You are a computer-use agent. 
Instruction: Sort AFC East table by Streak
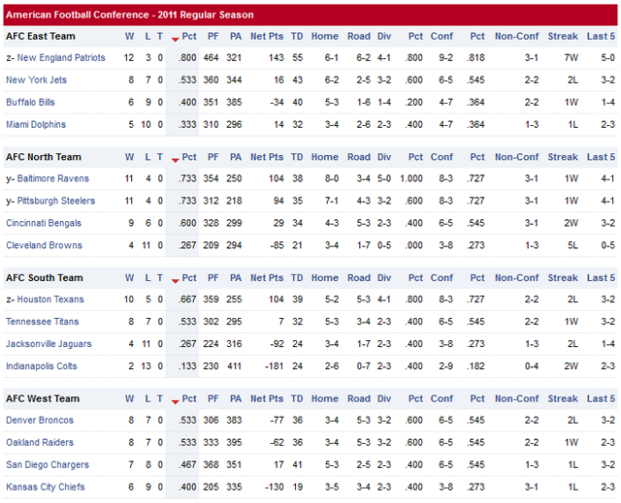pyautogui.click(x=563, y=37)
